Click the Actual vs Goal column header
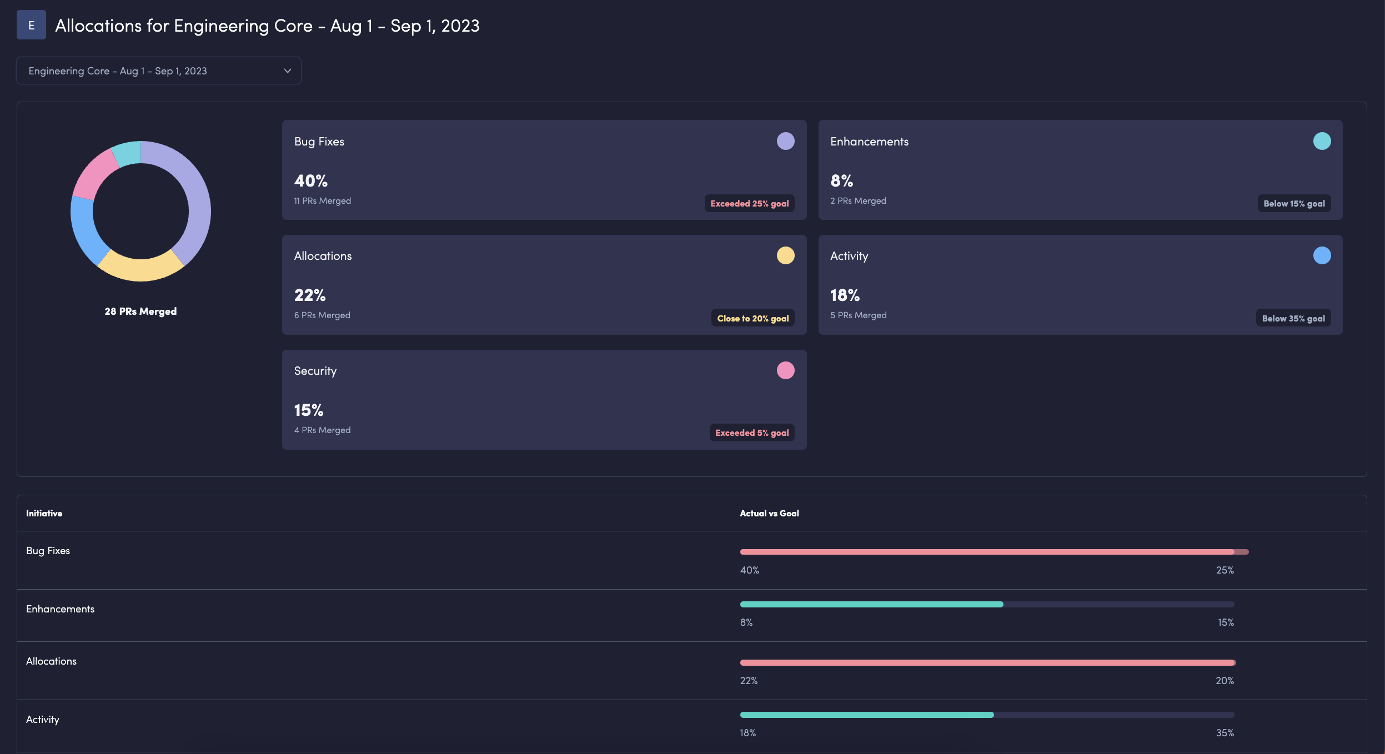Screen dimensions: 1385x754 (x=769, y=513)
